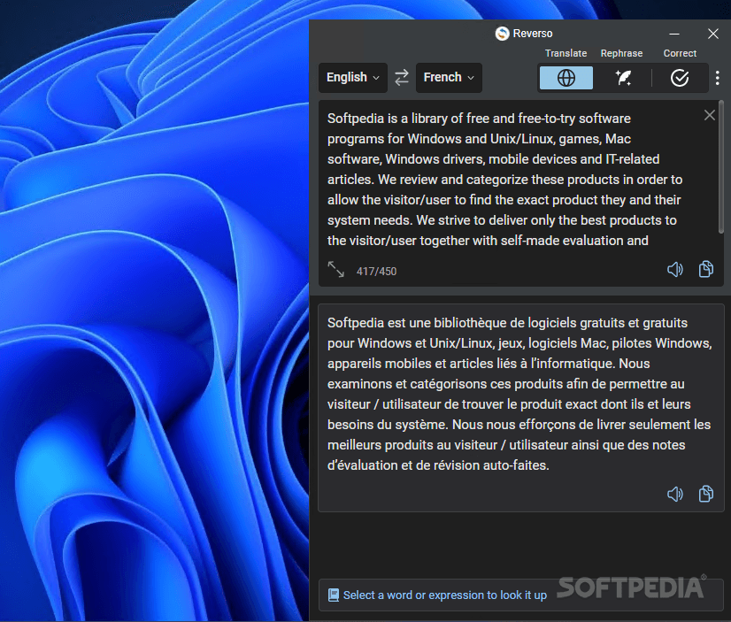Copy the French translation
The height and width of the screenshot is (622, 731).
(x=706, y=494)
